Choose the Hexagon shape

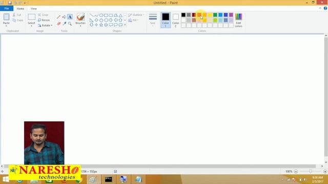pyautogui.click(x=106, y=20)
